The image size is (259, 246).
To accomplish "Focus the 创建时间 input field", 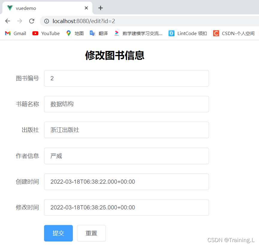I will 127,182.
